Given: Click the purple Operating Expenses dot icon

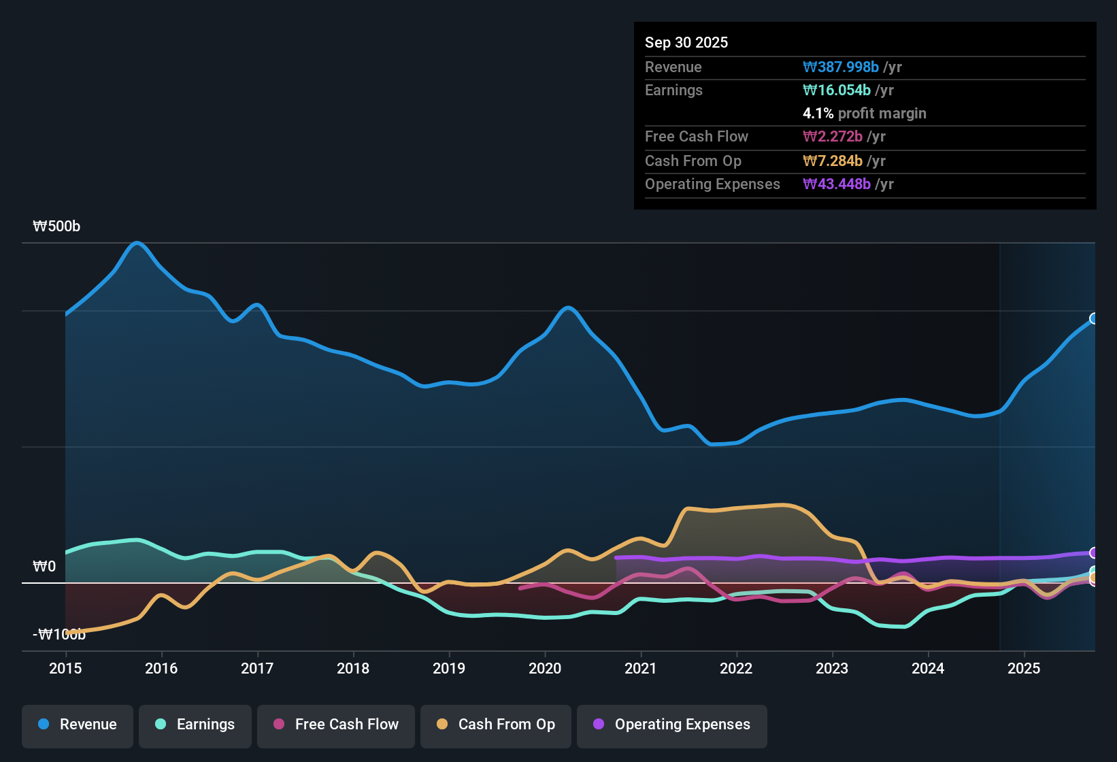Looking at the screenshot, I should (x=598, y=725).
